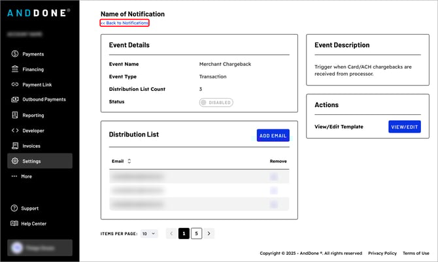Click the Name of Notification title
This screenshot has width=438, height=262.
pyautogui.click(x=133, y=14)
